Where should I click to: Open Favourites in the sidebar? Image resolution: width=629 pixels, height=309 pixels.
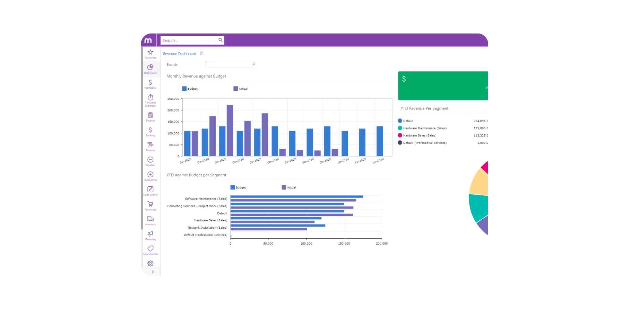pos(150,54)
